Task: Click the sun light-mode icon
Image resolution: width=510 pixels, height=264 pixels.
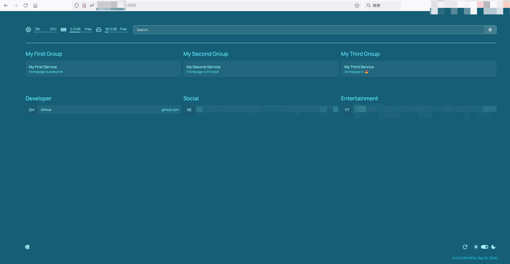Action: point(476,247)
